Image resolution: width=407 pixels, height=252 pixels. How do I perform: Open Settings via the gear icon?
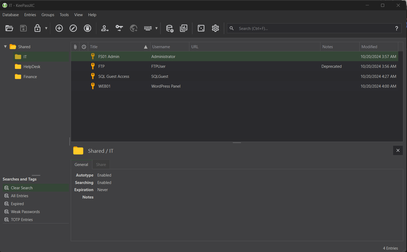pyautogui.click(x=215, y=28)
